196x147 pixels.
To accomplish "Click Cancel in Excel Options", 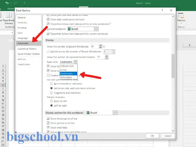I will click(168, 136).
